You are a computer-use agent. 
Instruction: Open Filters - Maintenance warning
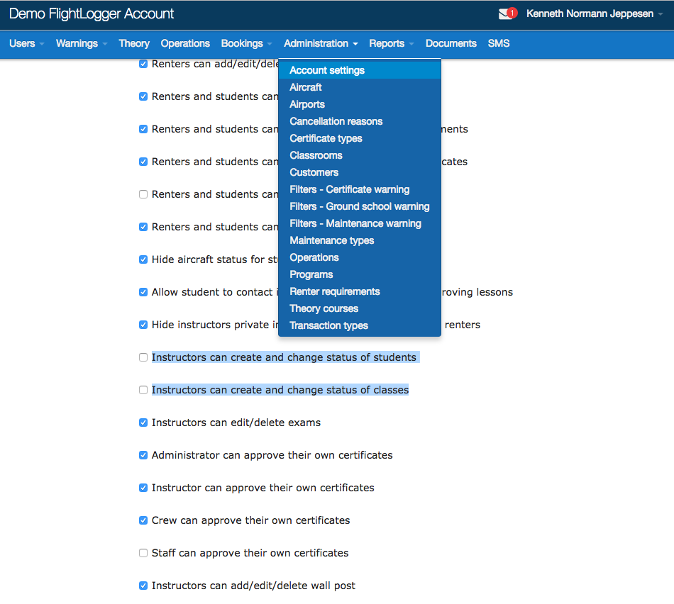360,223
